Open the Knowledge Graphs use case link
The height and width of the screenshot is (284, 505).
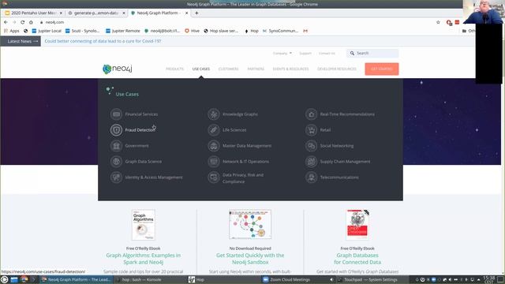(240, 114)
